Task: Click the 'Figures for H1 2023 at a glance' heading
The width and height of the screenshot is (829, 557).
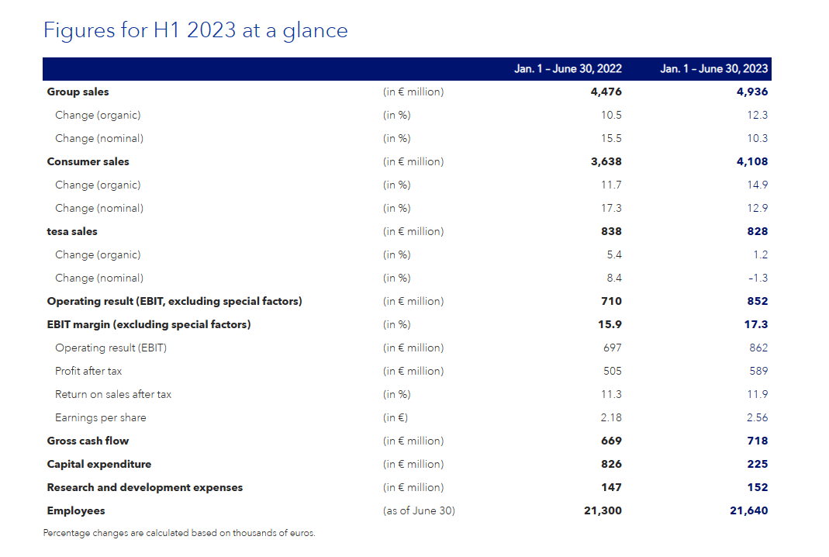Action: (x=195, y=30)
